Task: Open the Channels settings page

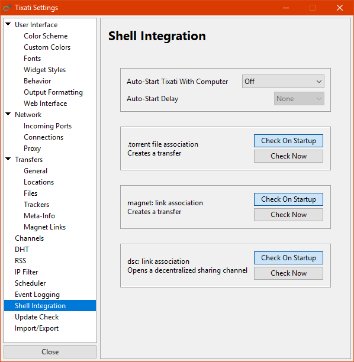Action: click(x=29, y=238)
